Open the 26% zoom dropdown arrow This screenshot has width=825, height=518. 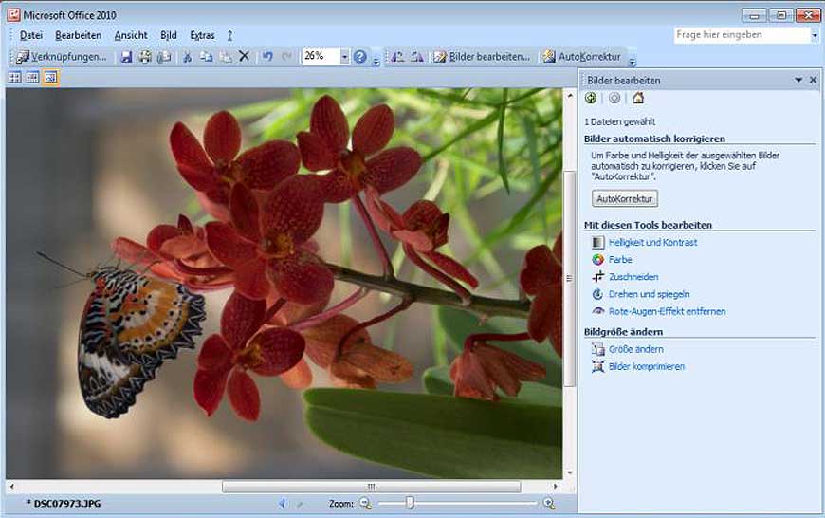(344, 56)
